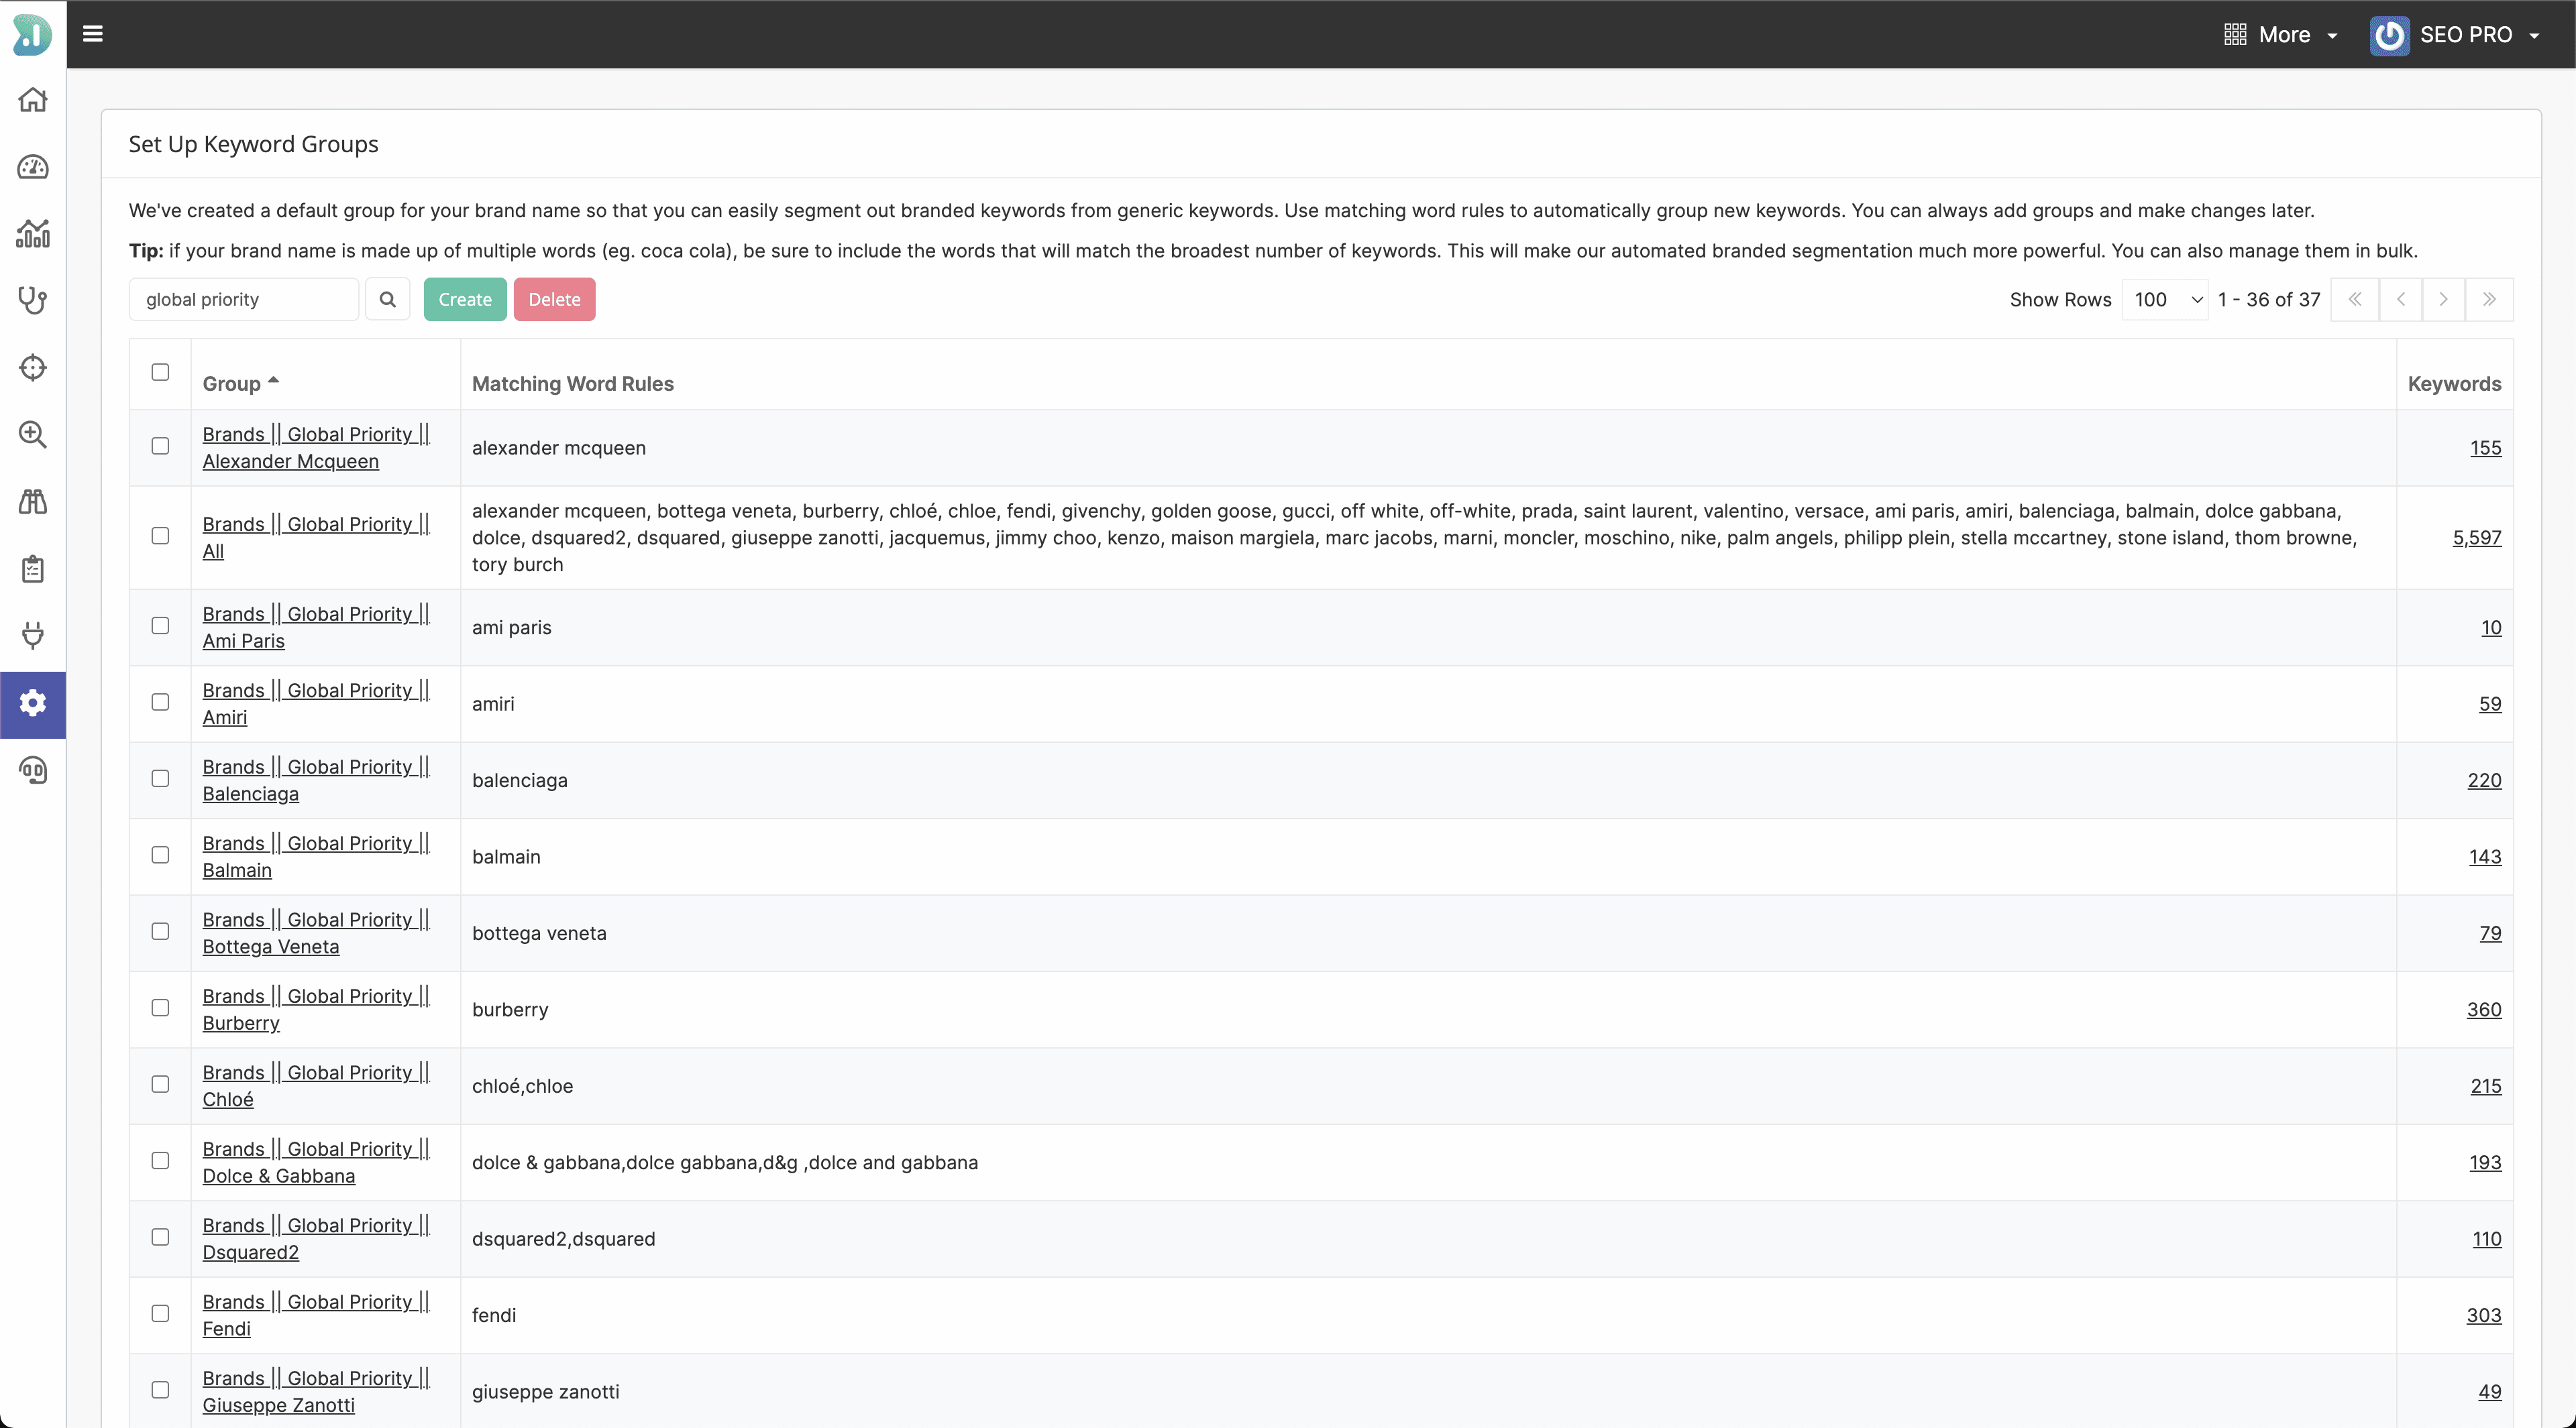Click the More grid apps icon

(2235, 35)
